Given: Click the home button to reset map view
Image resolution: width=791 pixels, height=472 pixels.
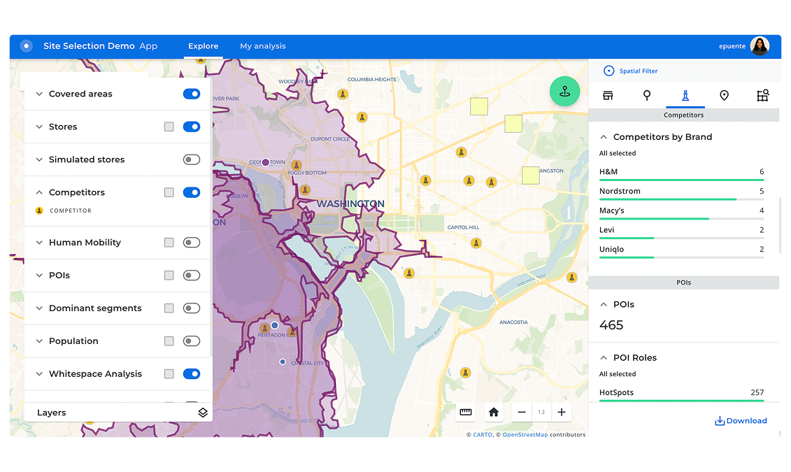Looking at the screenshot, I should tap(494, 412).
